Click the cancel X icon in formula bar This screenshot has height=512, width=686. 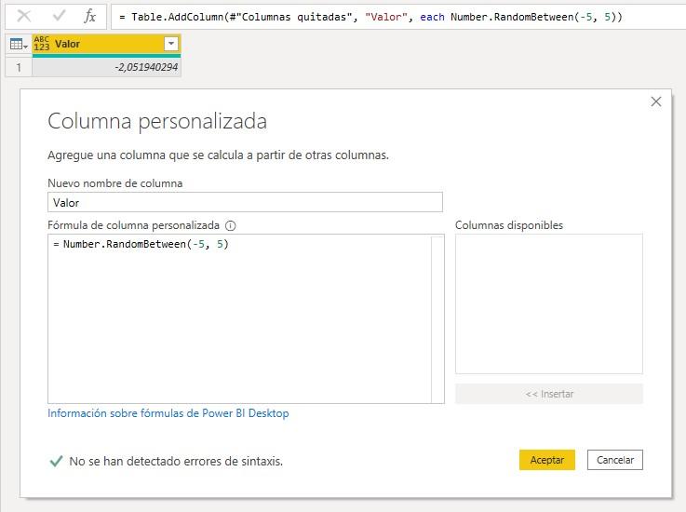click(x=25, y=16)
